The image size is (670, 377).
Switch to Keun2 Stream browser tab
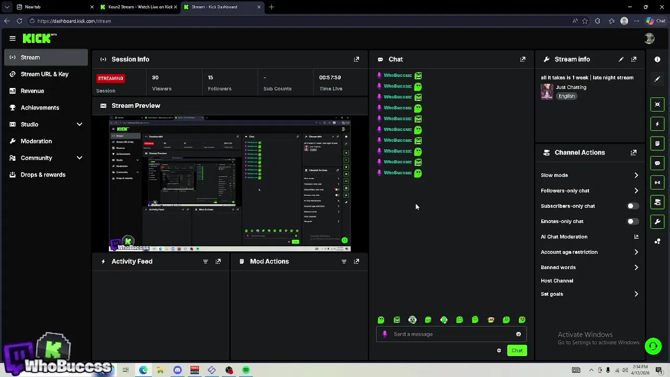tap(138, 7)
